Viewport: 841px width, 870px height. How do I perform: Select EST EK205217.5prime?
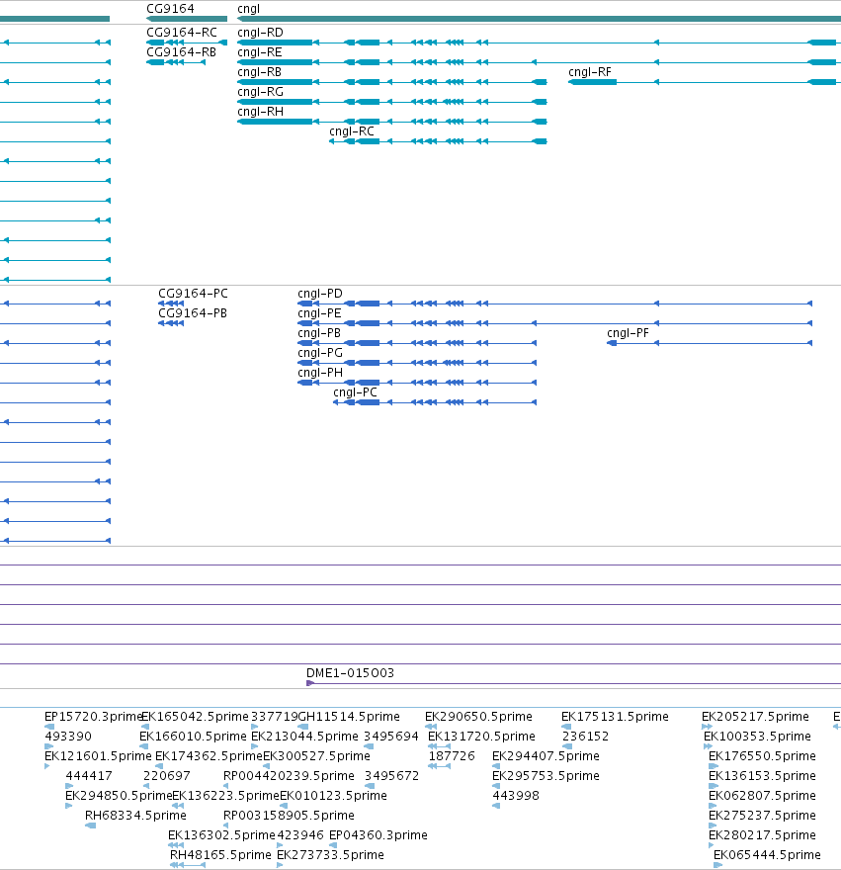point(756,717)
